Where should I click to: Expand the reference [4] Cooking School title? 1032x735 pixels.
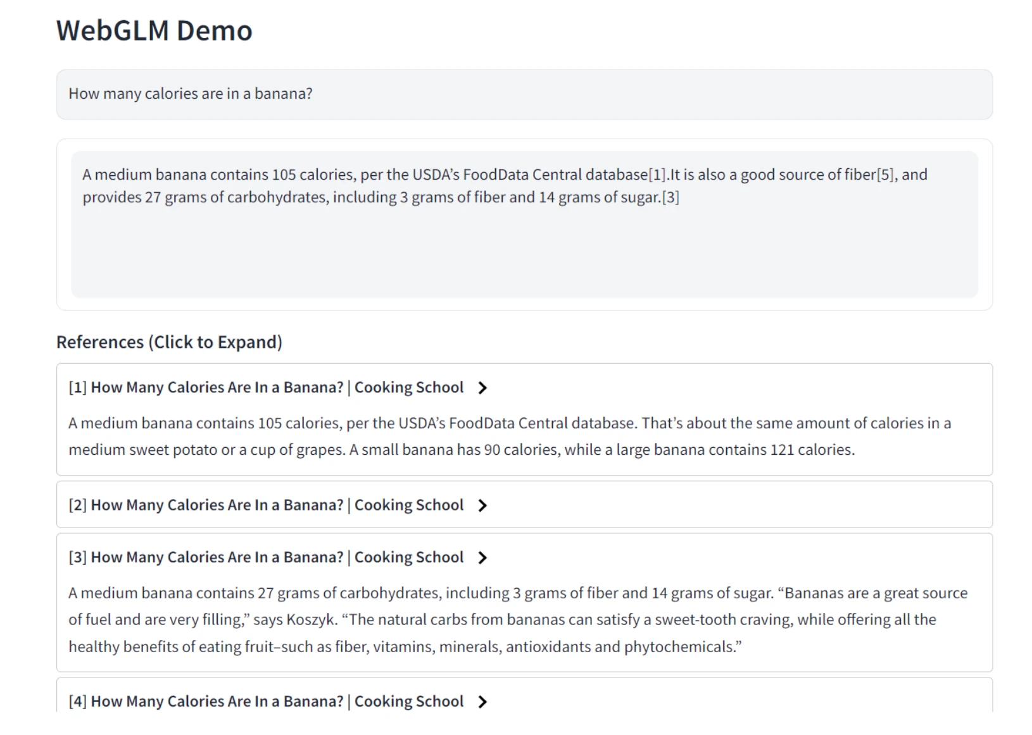point(266,701)
